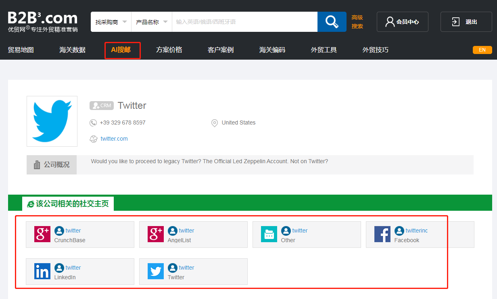Click the LinkedIn label
The width and height of the screenshot is (497, 299).
65,277
